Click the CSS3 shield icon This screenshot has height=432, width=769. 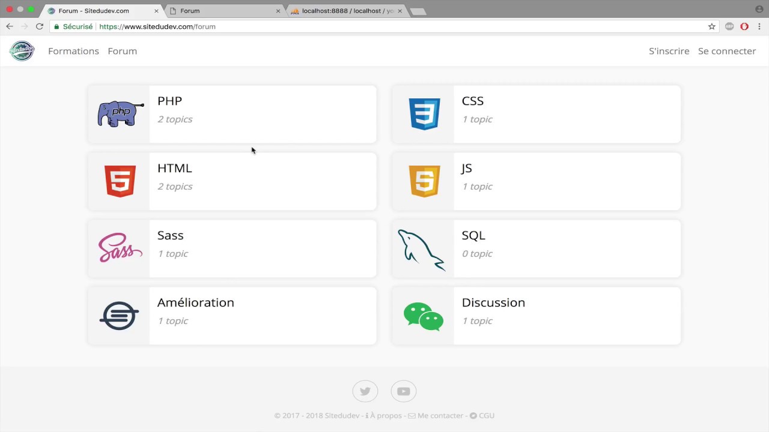coord(424,113)
